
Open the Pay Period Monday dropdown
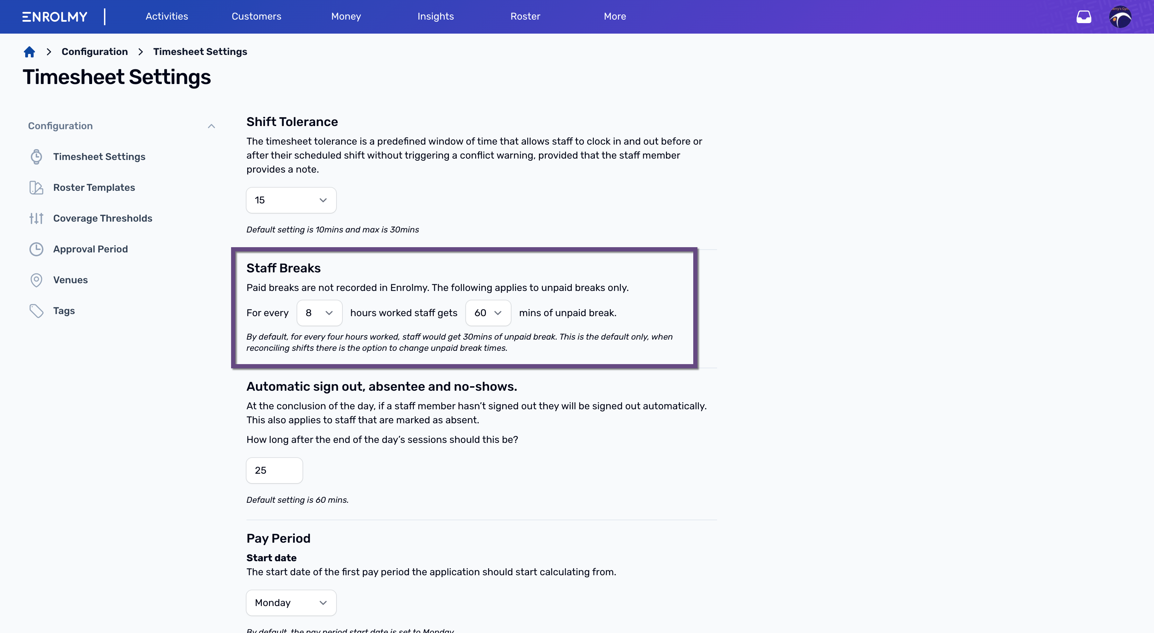pos(291,603)
